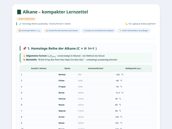Viewport: 172px width, 129px height.
Task: Click the page title Alkane – kompakter Lernzettel
Action: coord(55,12)
